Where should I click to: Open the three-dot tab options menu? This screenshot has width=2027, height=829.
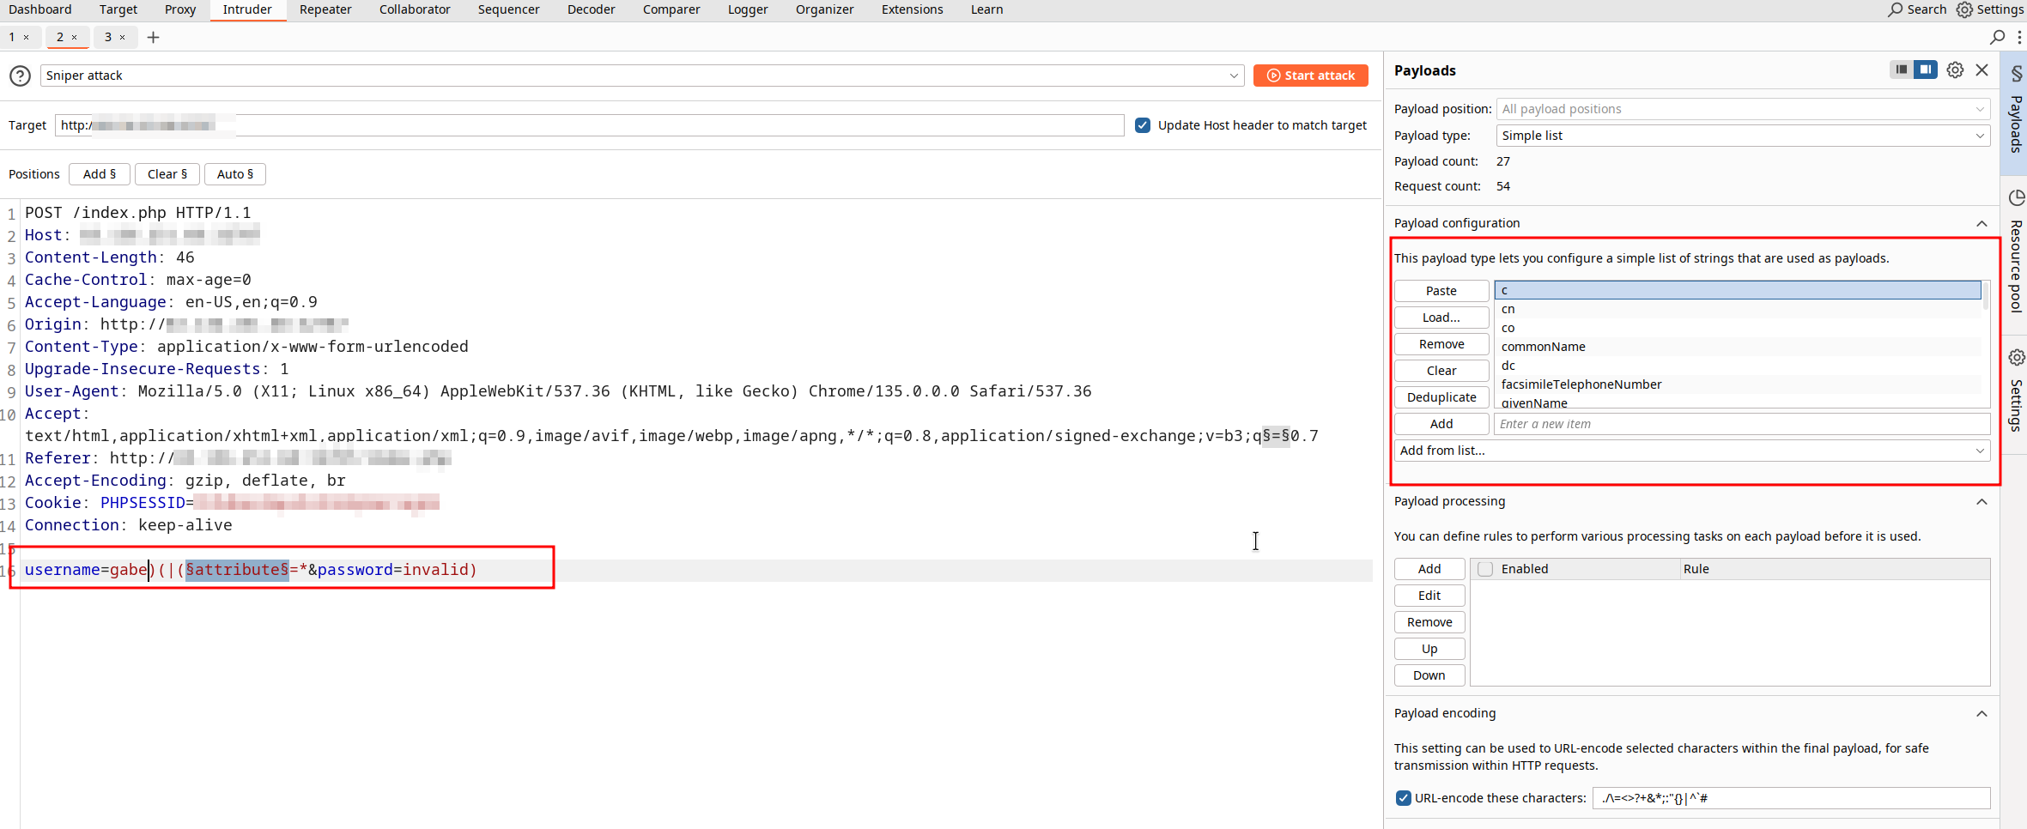coord(2019,37)
